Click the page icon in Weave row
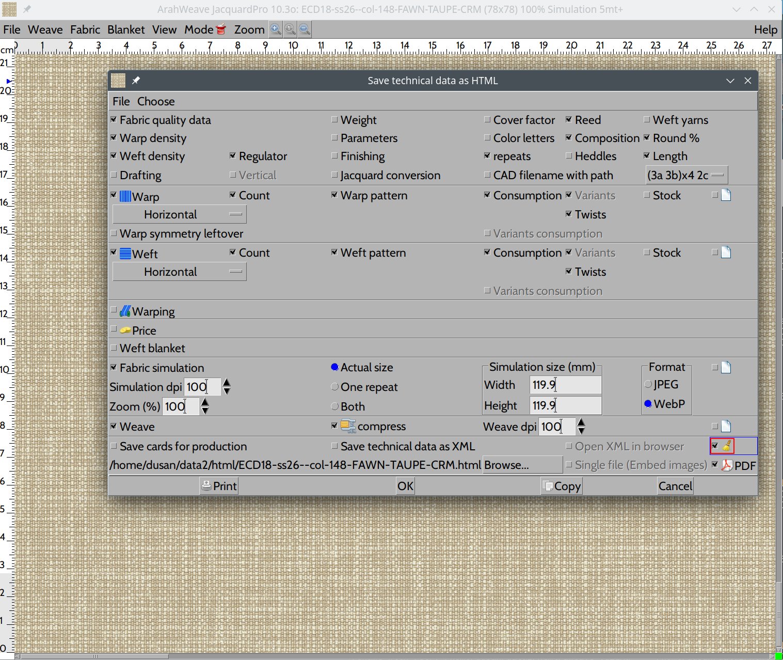 726,427
